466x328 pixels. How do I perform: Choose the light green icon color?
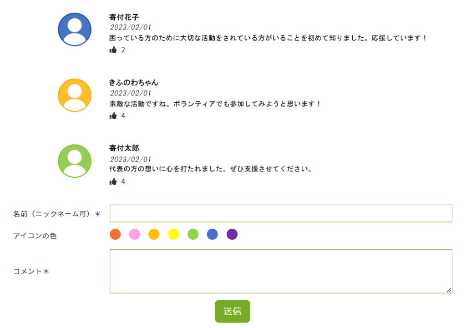coord(193,234)
